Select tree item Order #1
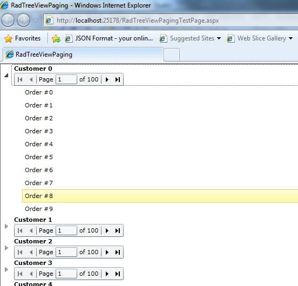The height and width of the screenshot is (286, 298). click(39, 105)
